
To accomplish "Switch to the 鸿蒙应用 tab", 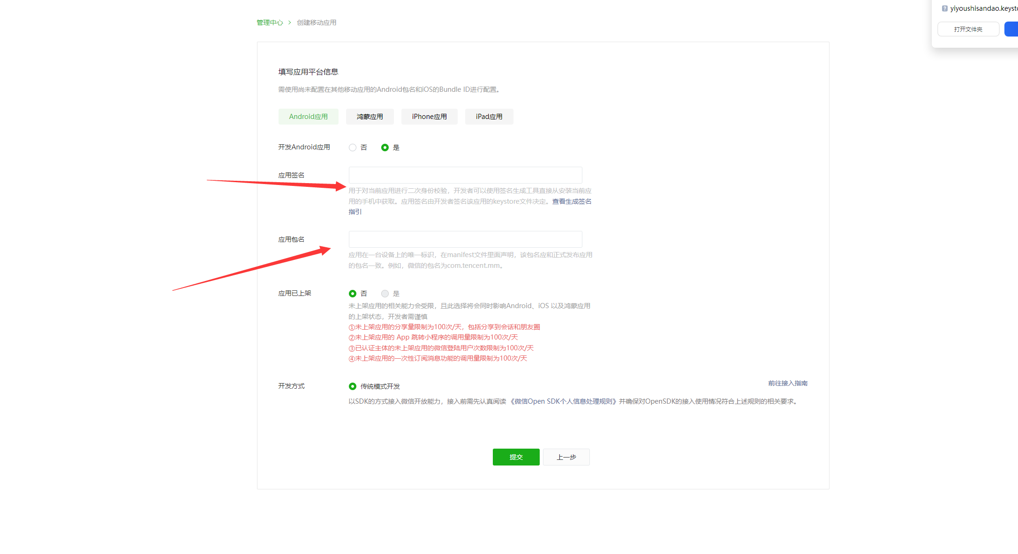I will [369, 117].
